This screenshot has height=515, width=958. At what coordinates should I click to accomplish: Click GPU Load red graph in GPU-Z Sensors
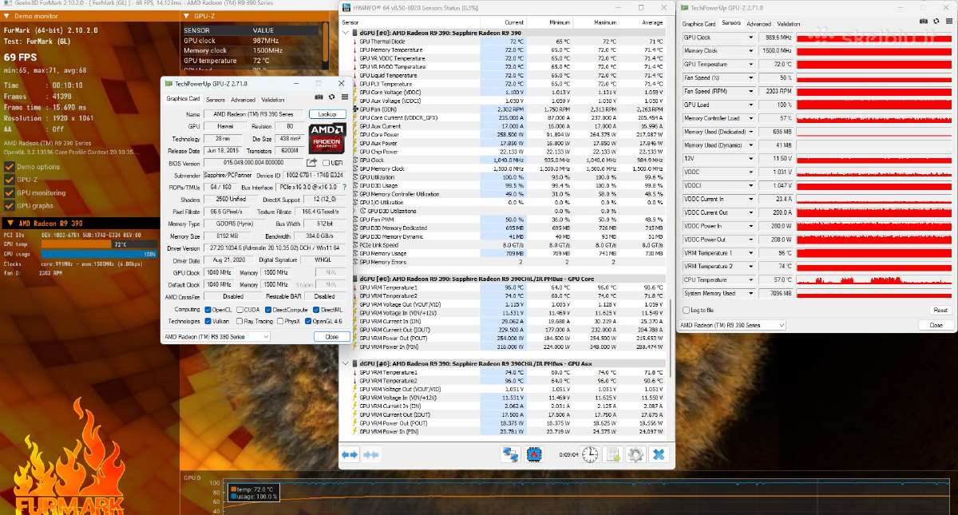tap(874, 105)
